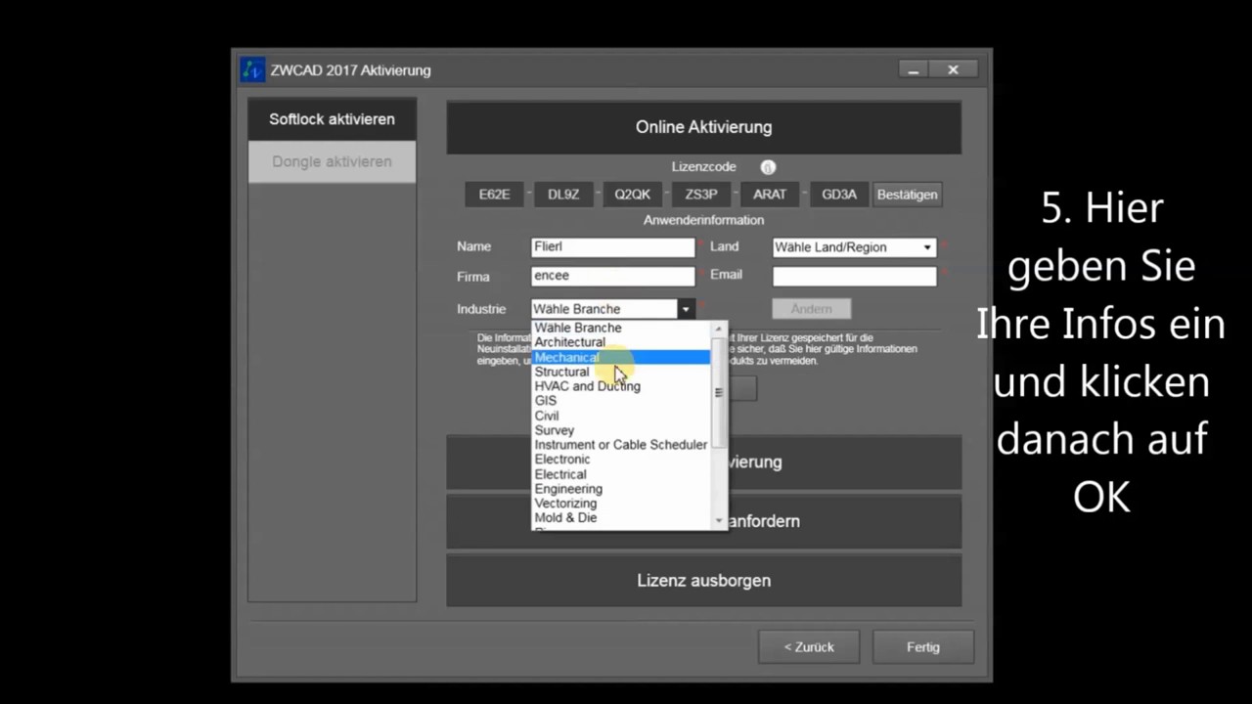Click the Firma field containing encee
The height and width of the screenshot is (704, 1252).
point(613,276)
